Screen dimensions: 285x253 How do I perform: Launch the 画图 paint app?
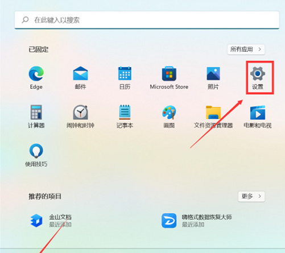169,117
